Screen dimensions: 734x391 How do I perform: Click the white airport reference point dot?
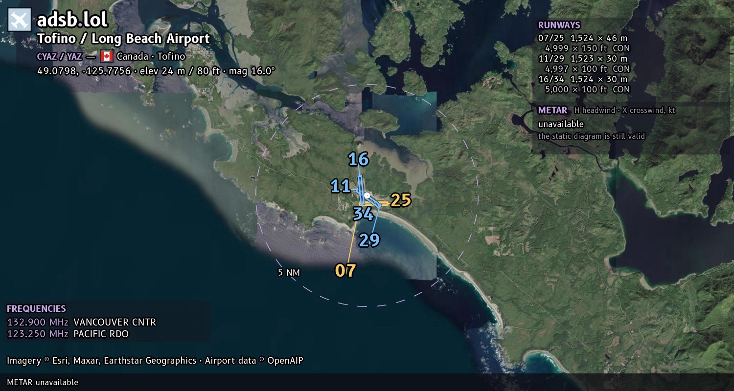[x=367, y=195]
